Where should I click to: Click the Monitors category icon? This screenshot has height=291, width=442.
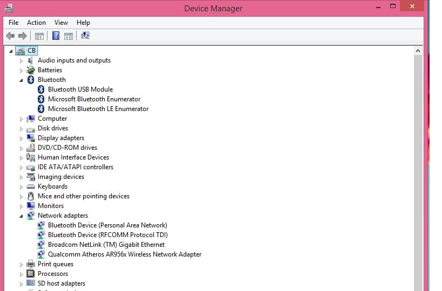30,206
